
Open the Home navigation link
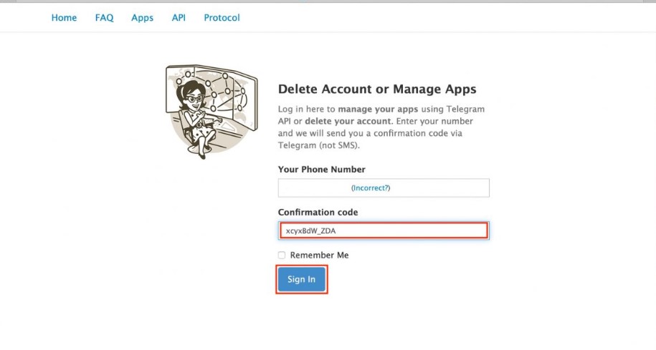coord(64,18)
